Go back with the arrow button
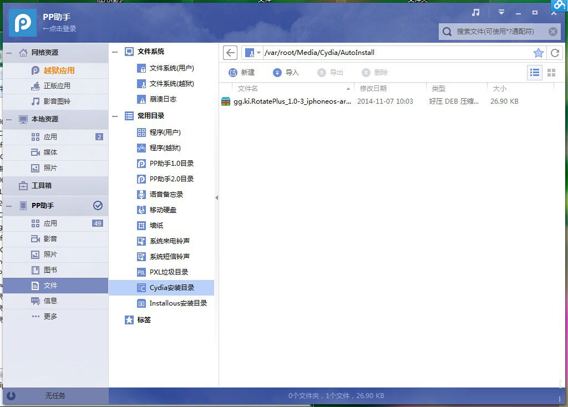Screen dimensions: 568x407 pos(230,53)
